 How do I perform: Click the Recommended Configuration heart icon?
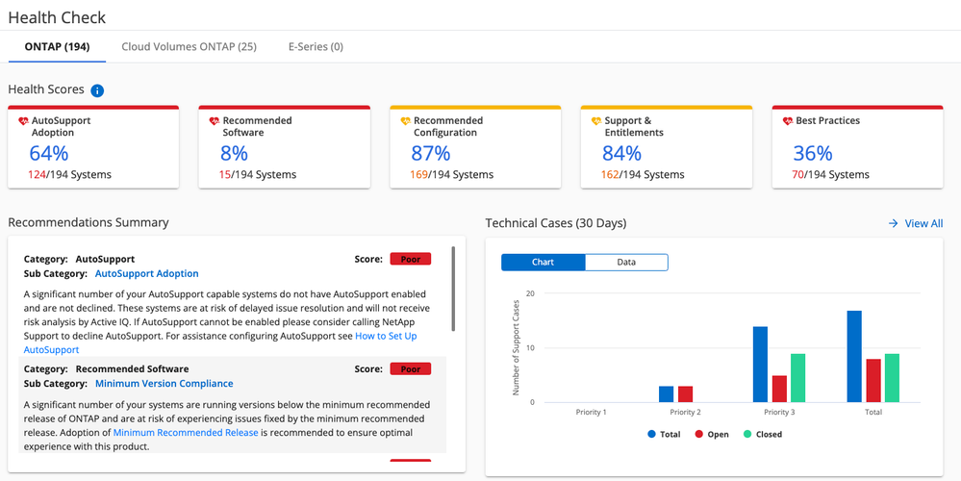pos(406,122)
